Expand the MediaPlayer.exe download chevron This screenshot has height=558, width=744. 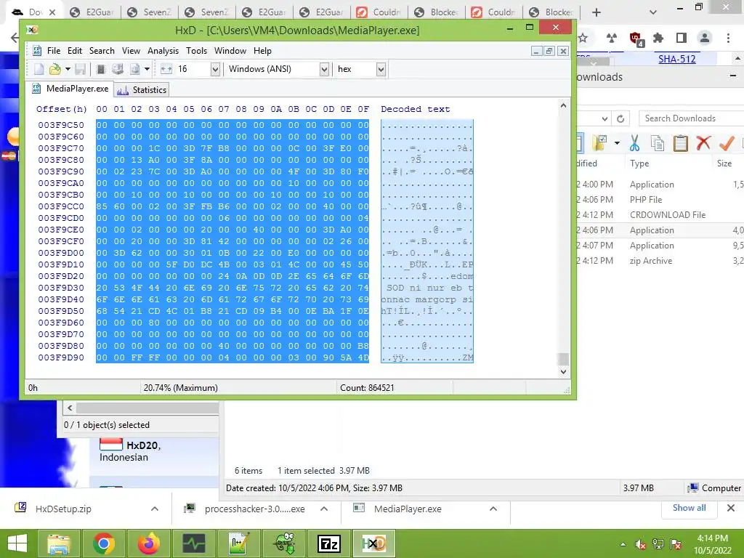493,509
